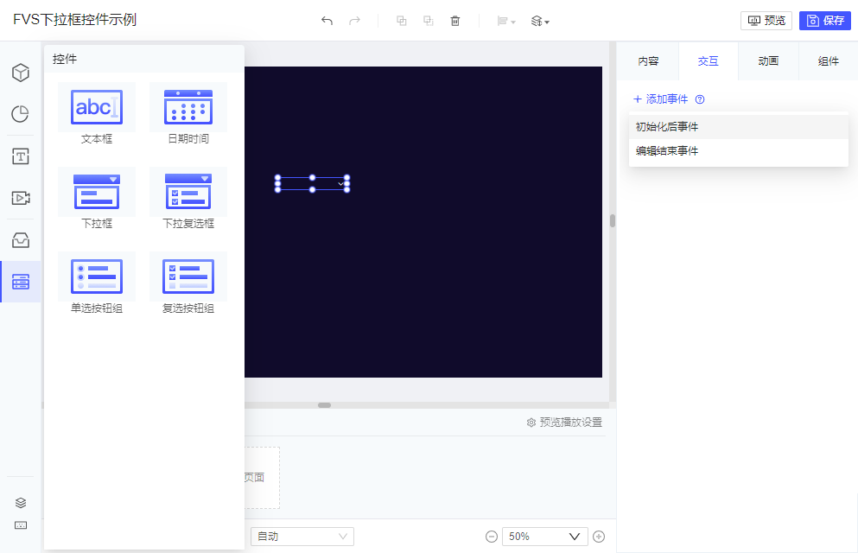Image resolution: width=858 pixels, height=553 pixels.
Task: Open the layer order dropdown in toolbar
Action: tap(540, 21)
